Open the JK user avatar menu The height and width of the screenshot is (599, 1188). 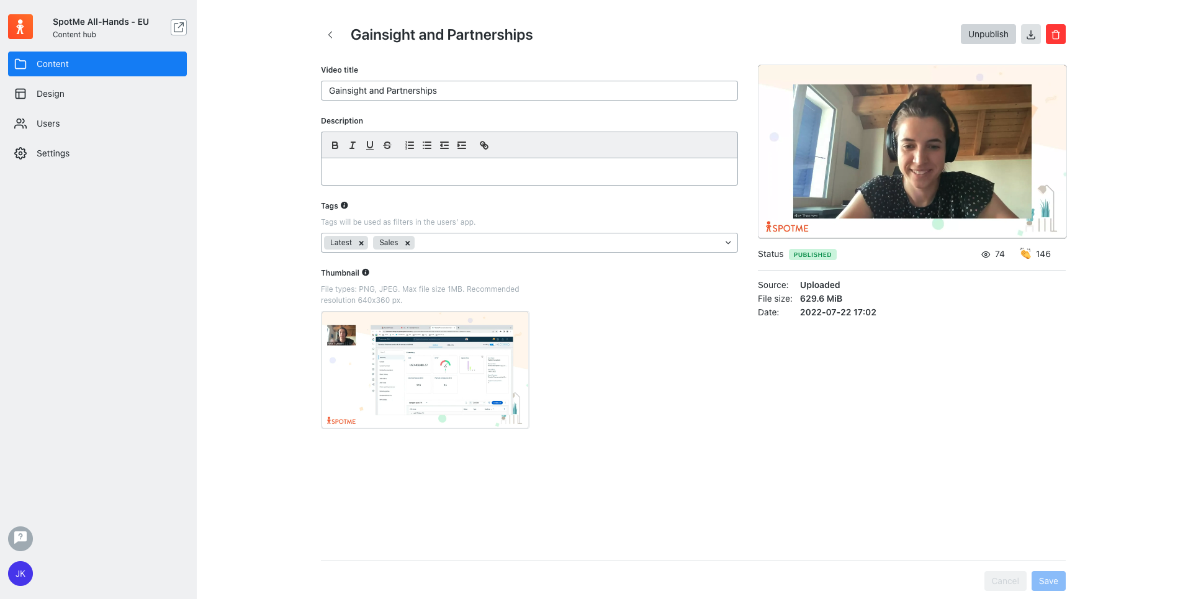pyautogui.click(x=20, y=574)
